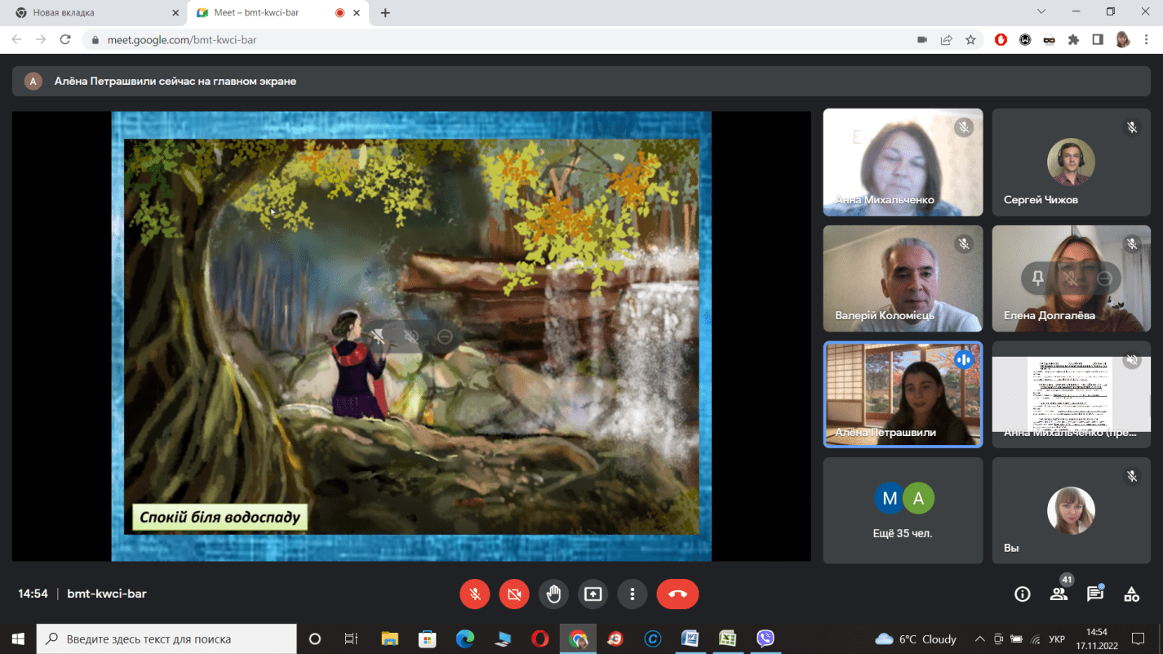Open the Chrome profile avatar

click(x=1123, y=39)
